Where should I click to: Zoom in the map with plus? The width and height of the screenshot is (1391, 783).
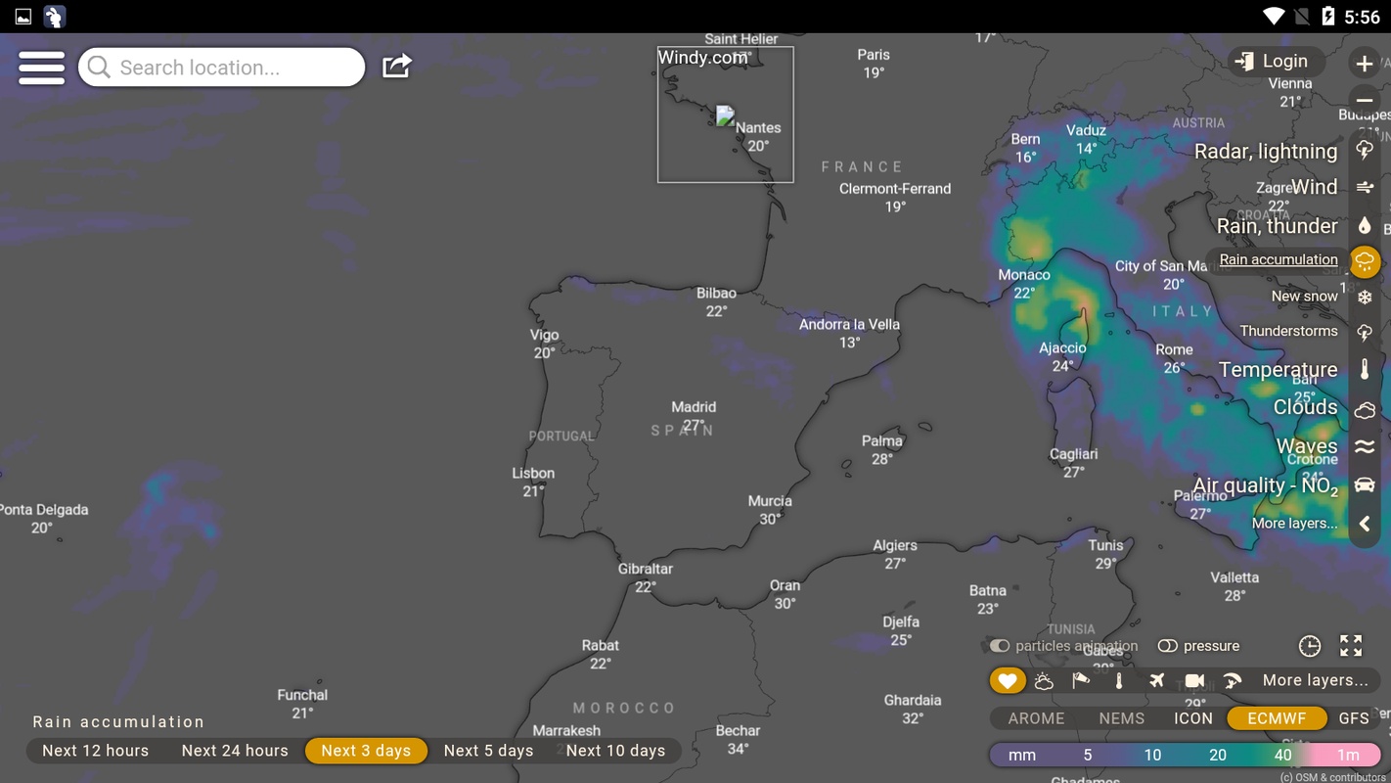[x=1365, y=64]
